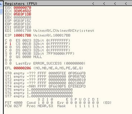Click the T trap flag value 0
The image size is (132, 114).
[x=10, y=57]
